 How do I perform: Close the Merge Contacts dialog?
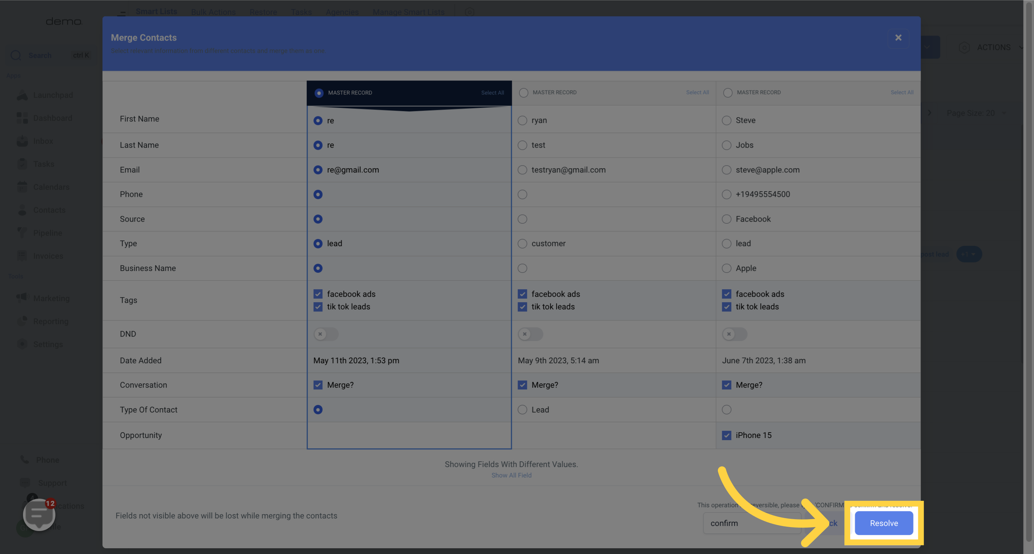click(x=898, y=38)
